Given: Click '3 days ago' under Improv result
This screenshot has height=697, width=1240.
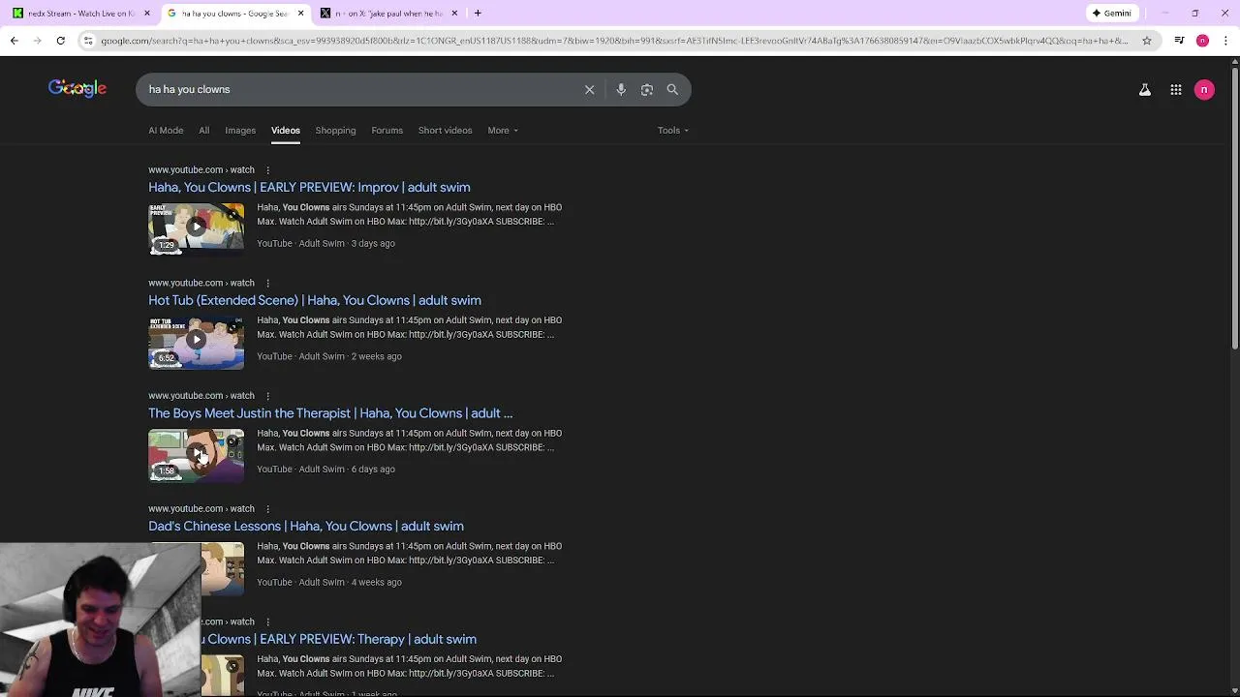Looking at the screenshot, I should click(373, 243).
